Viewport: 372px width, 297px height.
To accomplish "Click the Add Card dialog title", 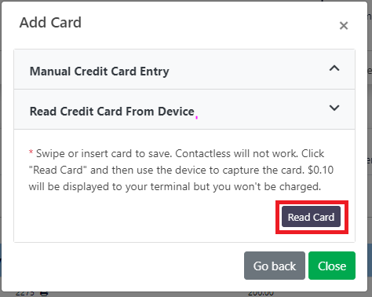I will (x=50, y=22).
